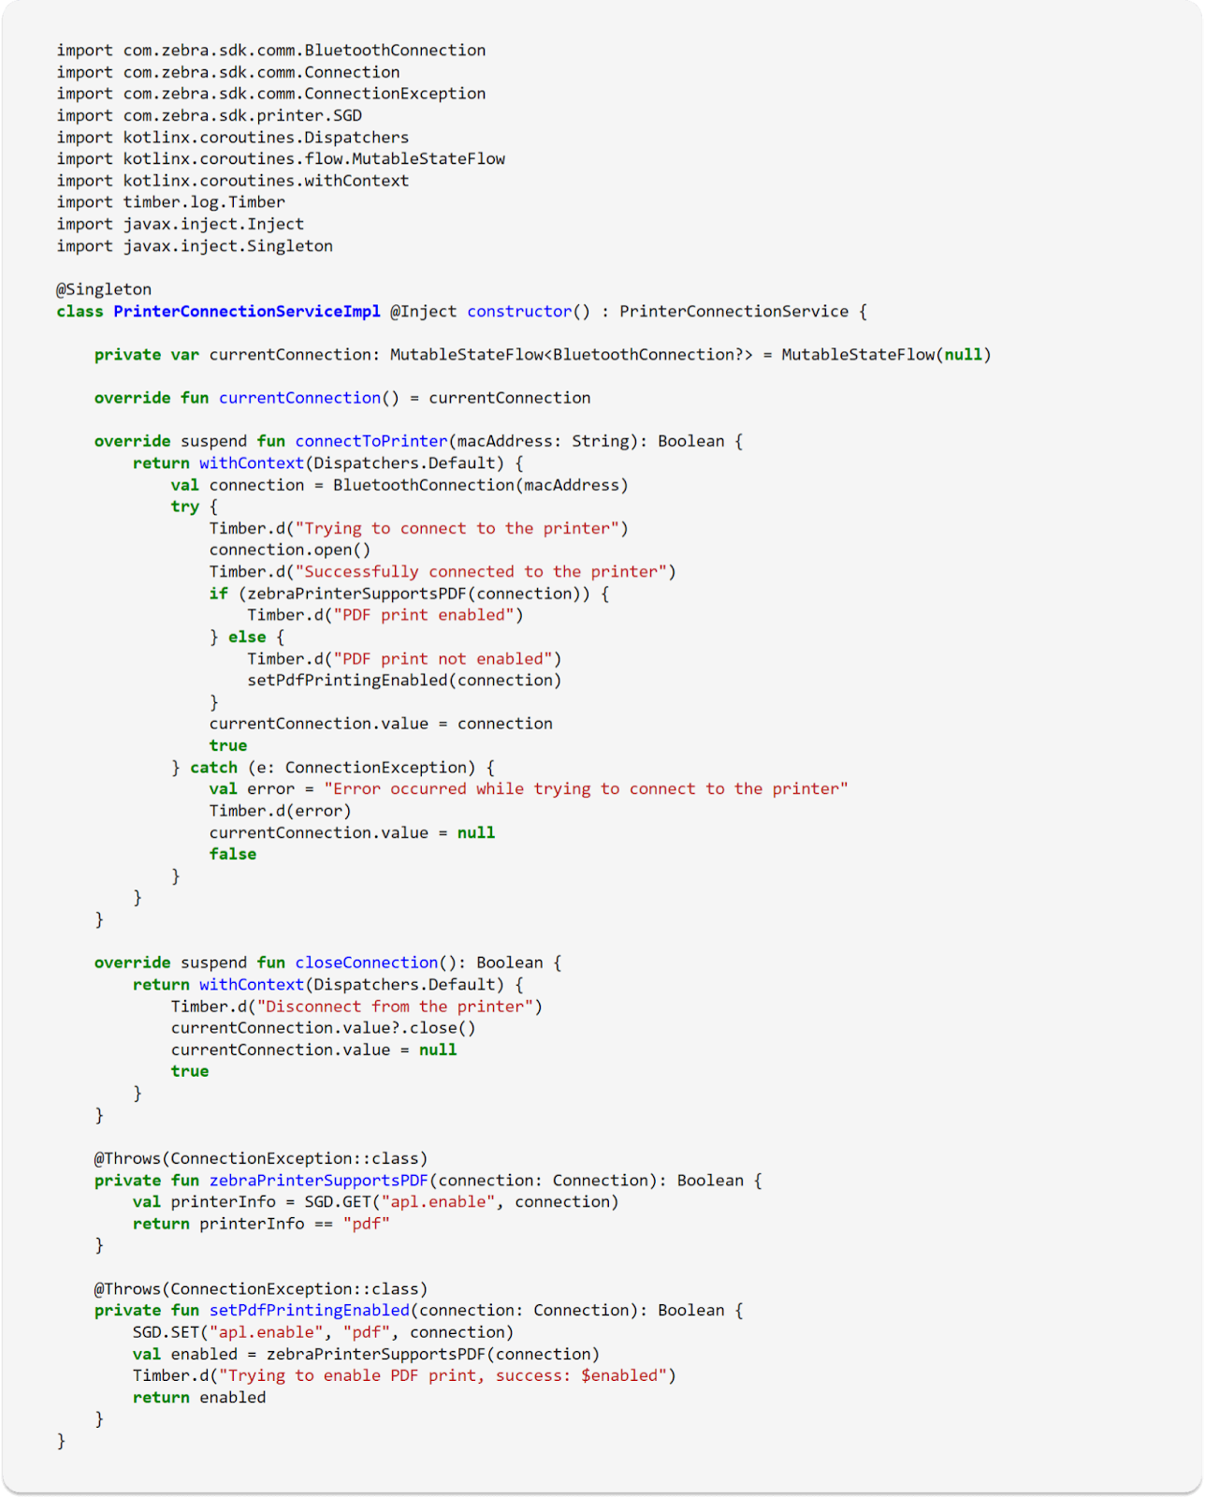Click the SGD.GET("apl.enable", connection) line

point(376,1202)
